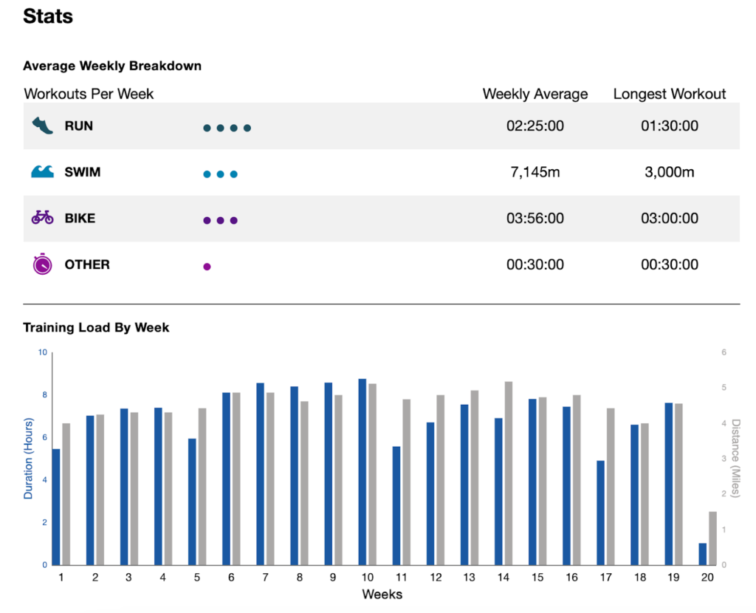This screenshot has height=613, width=756.
Task: Click the blue duration bar for week 17
Action: click(600, 513)
